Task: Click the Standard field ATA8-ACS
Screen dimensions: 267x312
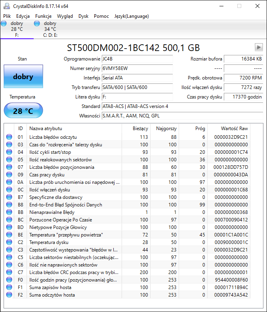Action: [183, 106]
